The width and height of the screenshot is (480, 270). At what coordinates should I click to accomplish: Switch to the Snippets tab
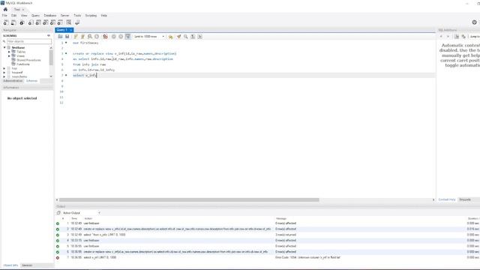tap(465, 199)
